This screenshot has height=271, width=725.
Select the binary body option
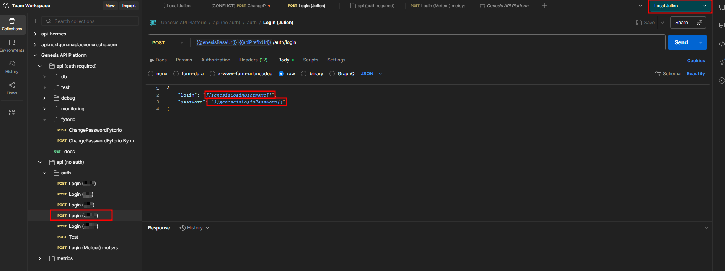pyautogui.click(x=304, y=74)
